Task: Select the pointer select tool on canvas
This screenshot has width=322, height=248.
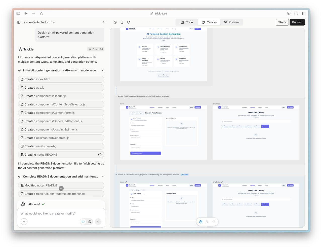Action: [x=207, y=222]
